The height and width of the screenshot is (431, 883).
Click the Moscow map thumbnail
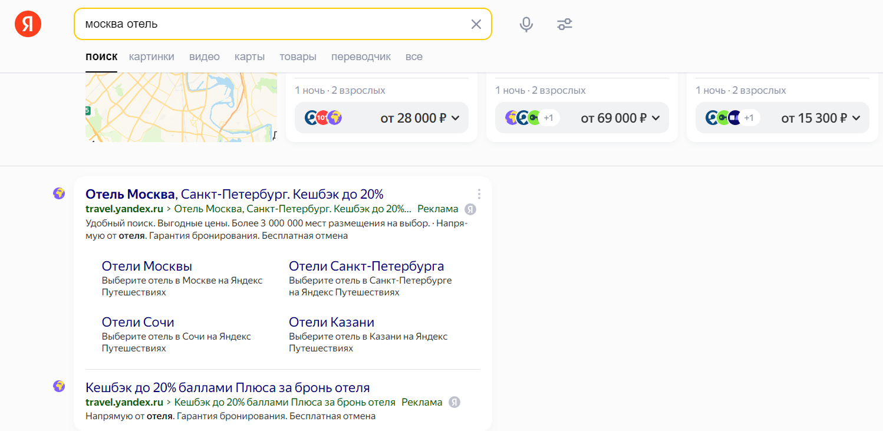tap(181, 107)
